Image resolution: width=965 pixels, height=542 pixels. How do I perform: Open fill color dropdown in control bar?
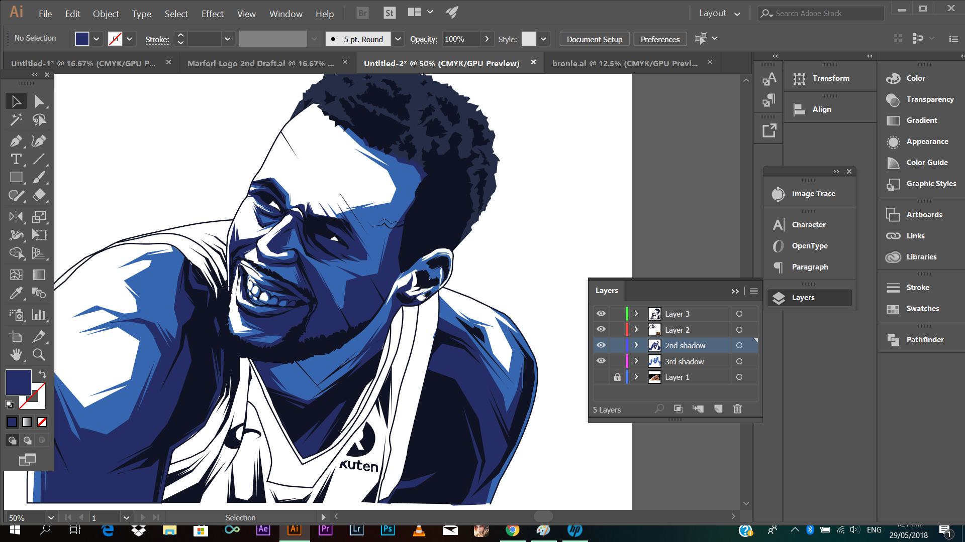pos(96,39)
